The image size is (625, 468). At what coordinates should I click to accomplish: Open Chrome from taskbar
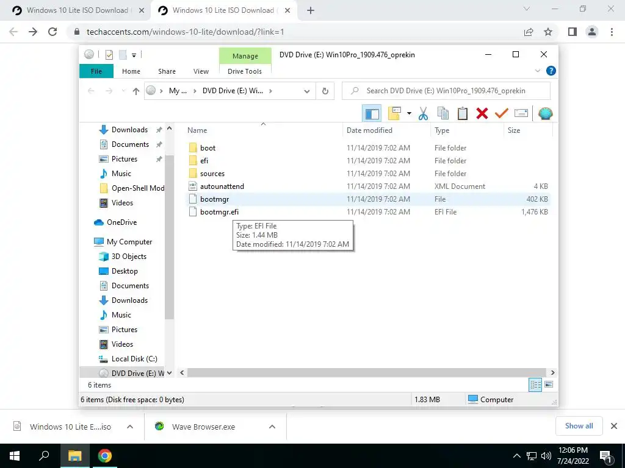(x=105, y=456)
